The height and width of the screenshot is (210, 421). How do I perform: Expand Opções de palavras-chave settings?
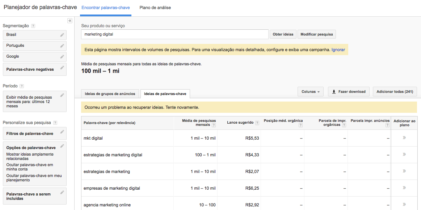pyautogui.click(x=62, y=146)
